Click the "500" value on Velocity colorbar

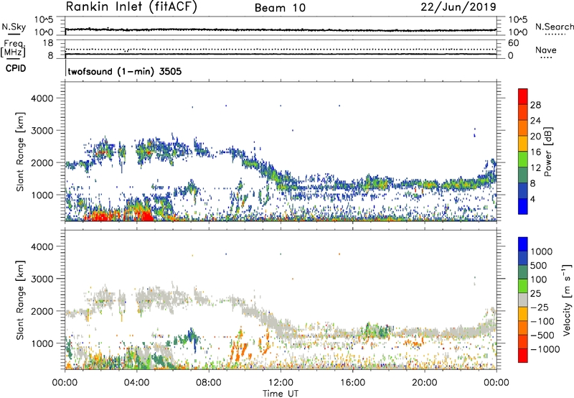pyautogui.click(x=539, y=266)
